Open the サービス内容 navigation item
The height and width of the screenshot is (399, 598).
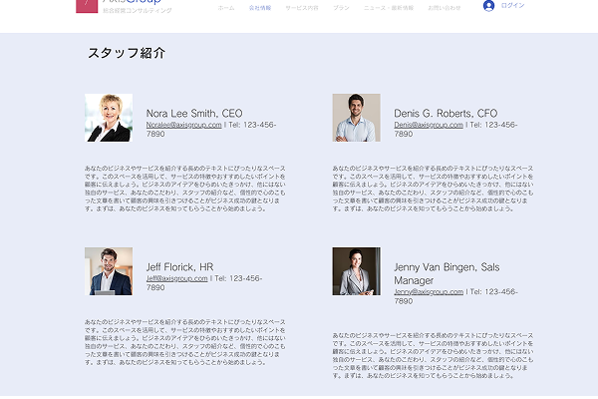(302, 7)
